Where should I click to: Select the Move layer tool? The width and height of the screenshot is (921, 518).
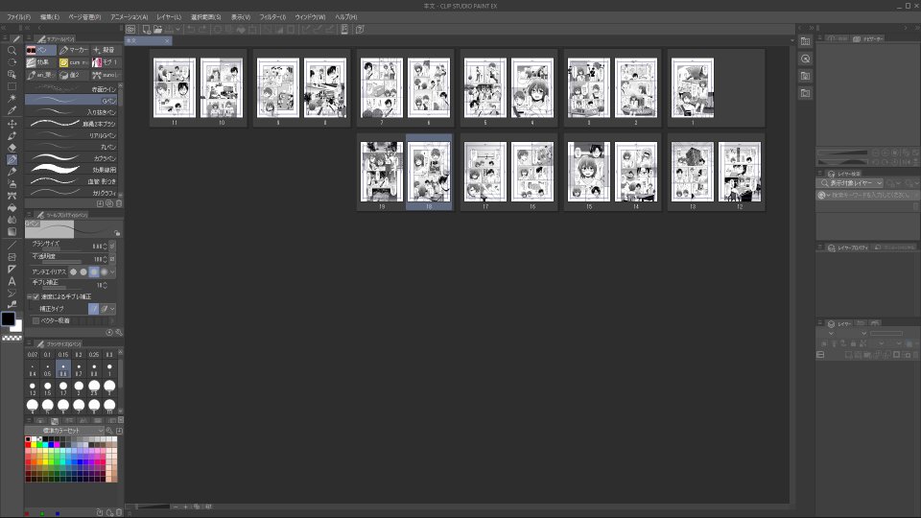tap(12, 124)
